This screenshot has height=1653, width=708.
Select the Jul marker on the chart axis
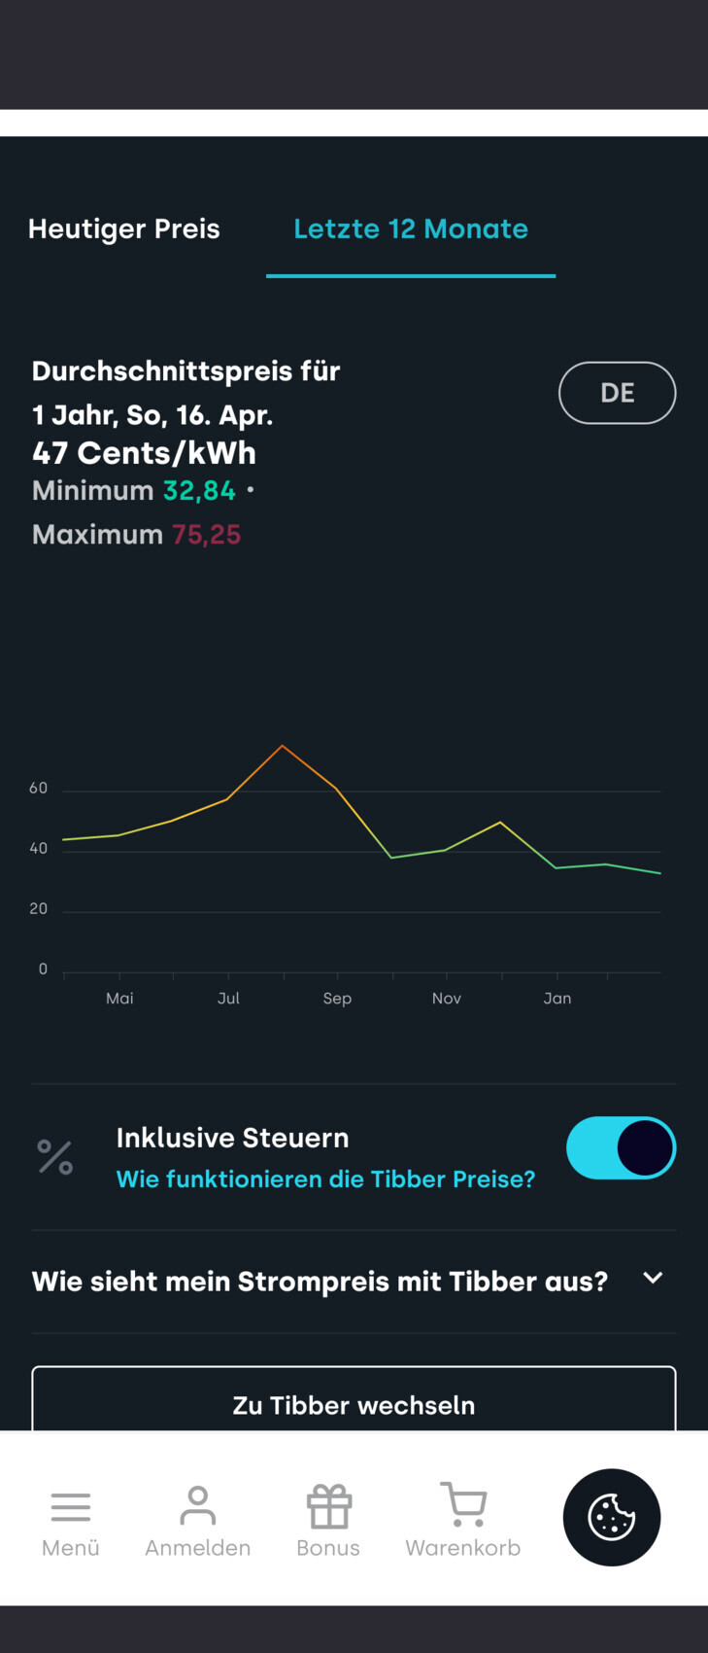point(228,999)
